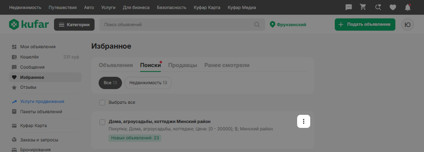Open Куфар Медиа in top menu
Image resolution: width=424 pixels, height=152 pixels.
pos(242,8)
